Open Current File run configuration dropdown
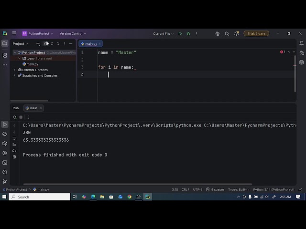The image size is (306, 229). click(163, 34)
